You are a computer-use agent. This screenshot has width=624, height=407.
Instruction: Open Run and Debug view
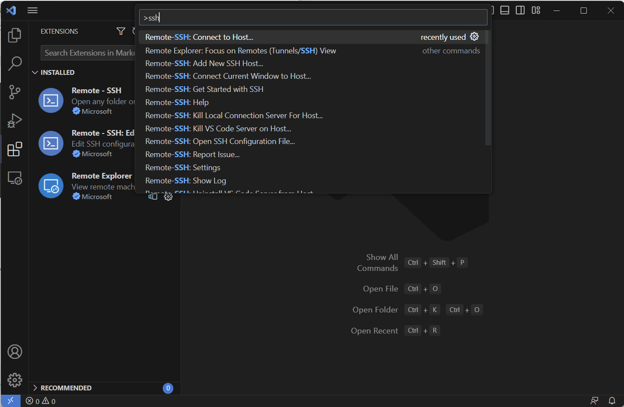14,120
